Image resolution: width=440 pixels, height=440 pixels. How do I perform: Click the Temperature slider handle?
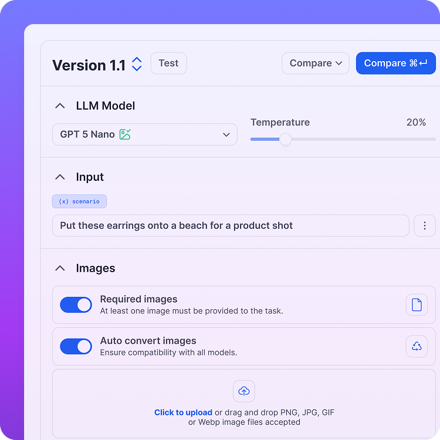[285, 139]
